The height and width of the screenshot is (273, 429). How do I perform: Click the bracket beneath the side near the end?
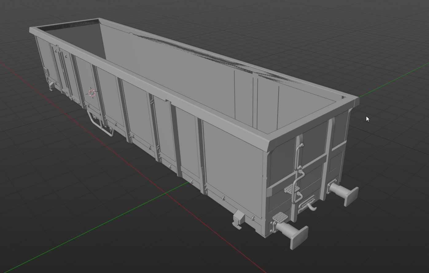pos(239,220)
